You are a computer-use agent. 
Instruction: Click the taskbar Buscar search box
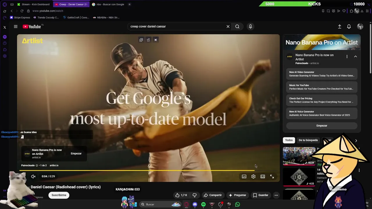160,204
